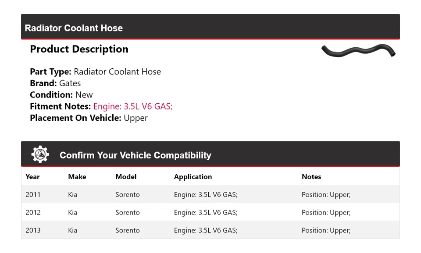
Task: Click Kia in the 2011 row
Action: pyautogui.click(x=72, y=195)
